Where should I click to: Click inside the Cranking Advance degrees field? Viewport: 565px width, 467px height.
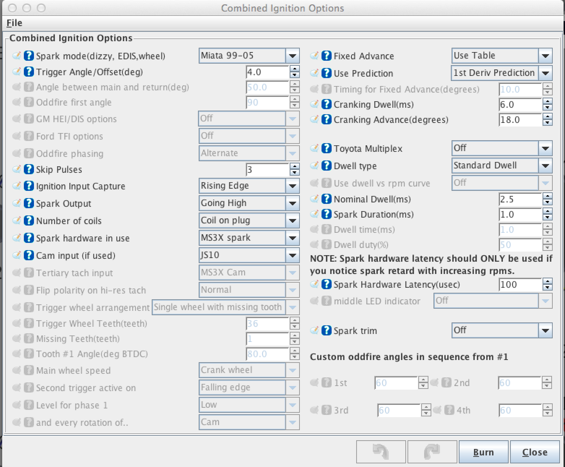[520, 120]
